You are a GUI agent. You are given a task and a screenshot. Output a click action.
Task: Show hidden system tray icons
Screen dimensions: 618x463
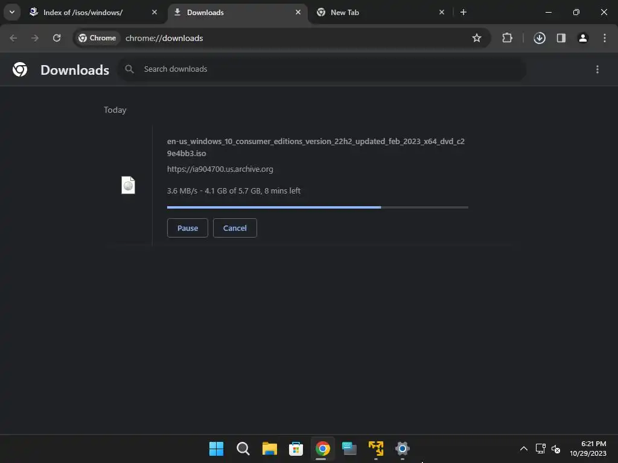click(x=524, y=449)
